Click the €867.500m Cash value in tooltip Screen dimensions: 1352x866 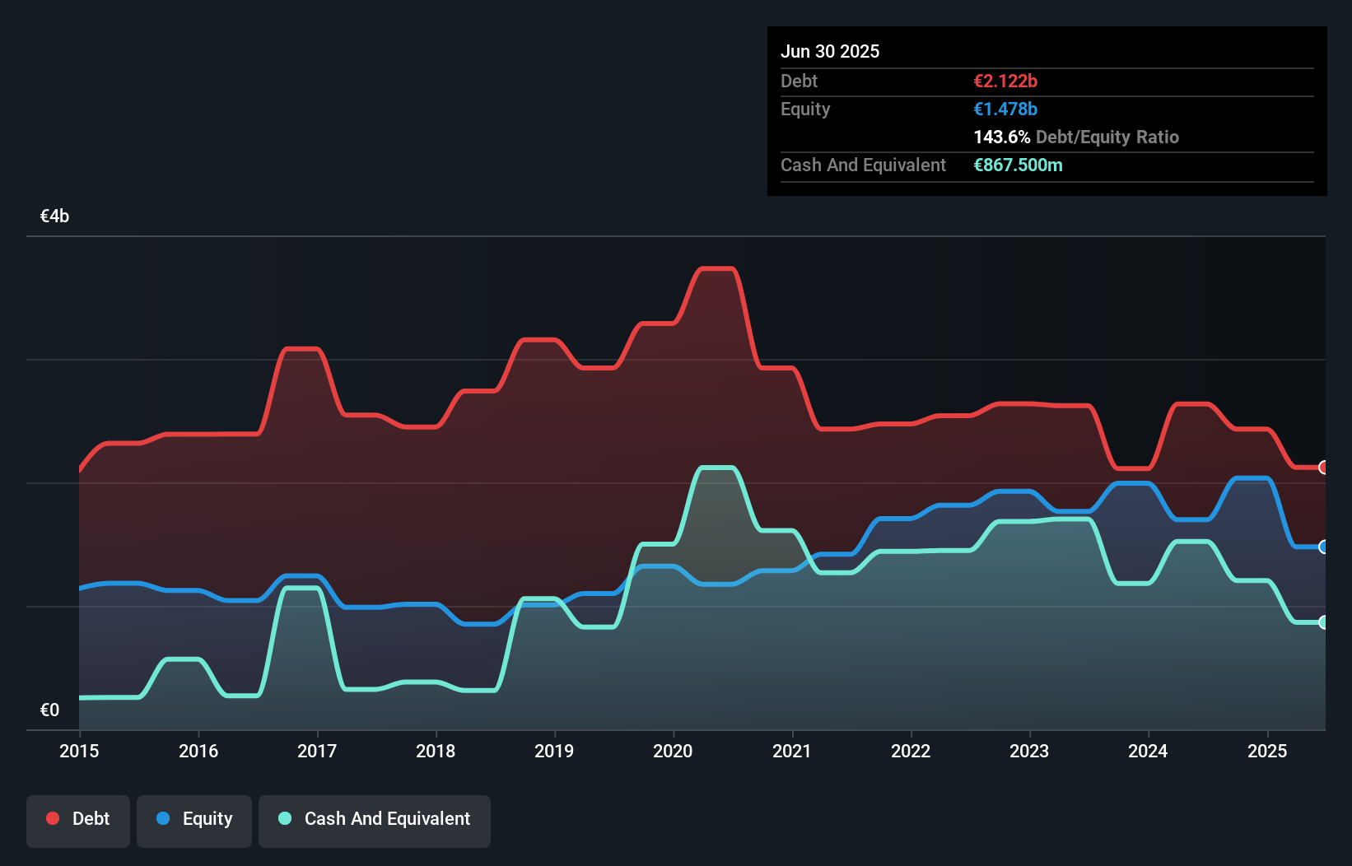(1018, 165)
